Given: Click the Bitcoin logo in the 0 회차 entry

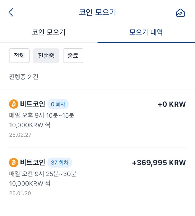Looking at the screenshot, I should click(13, 104).
